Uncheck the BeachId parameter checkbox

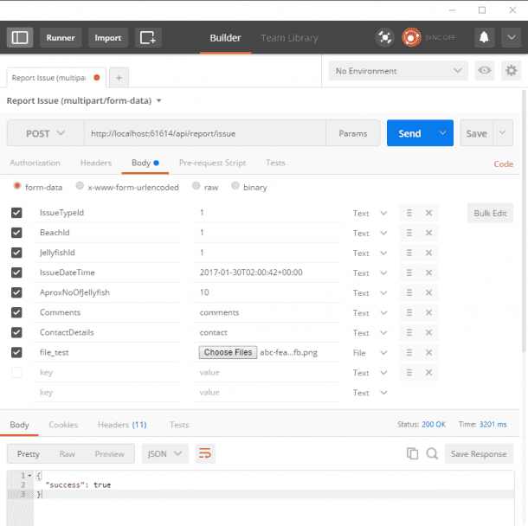[x=16, y=233]
